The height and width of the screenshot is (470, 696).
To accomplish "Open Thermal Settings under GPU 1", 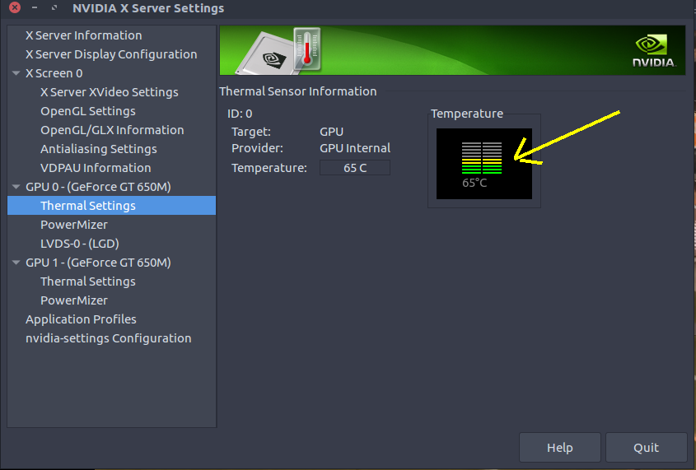I will [88, 282].
